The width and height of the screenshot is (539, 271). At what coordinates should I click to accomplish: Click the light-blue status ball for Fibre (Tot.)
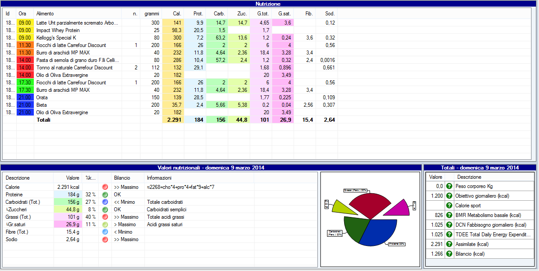tap(105, 232)
